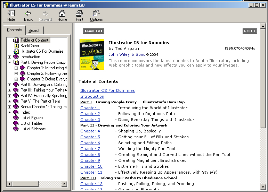Select BackCover in the tree
Viewport: 268px width, 192px height.
30,46
